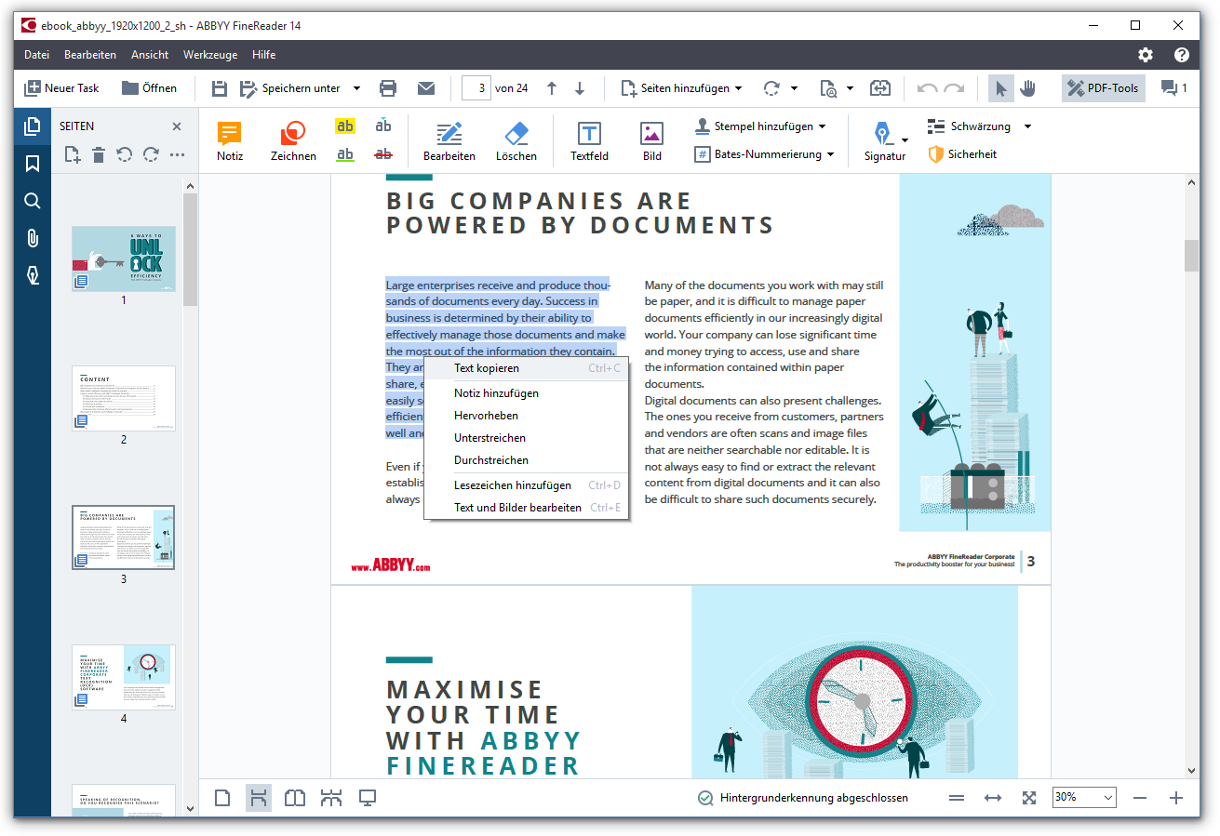The width and height of the screenshot is (1220, 836).
Task: Click the Bild image tool
Action: [x=651, y=141]
